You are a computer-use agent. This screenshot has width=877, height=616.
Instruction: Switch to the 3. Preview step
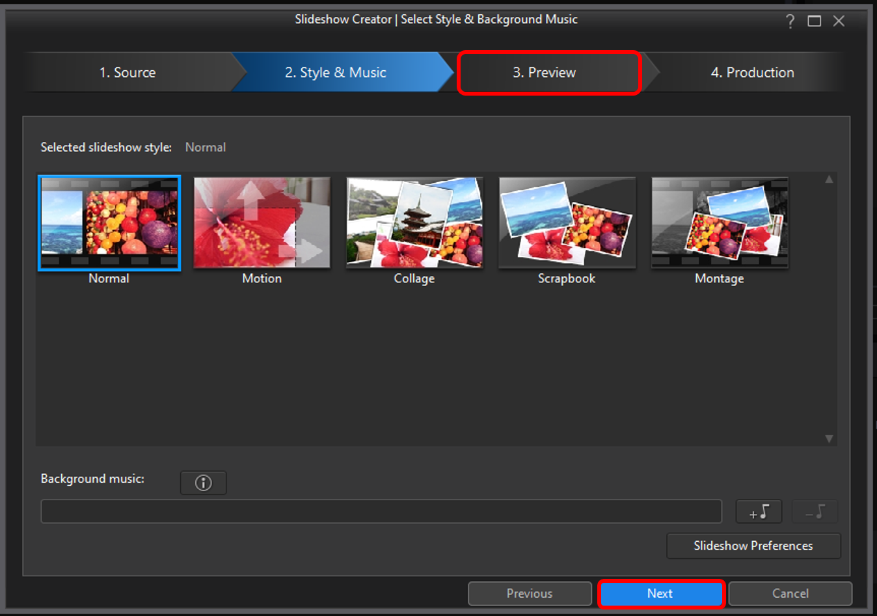545,72
